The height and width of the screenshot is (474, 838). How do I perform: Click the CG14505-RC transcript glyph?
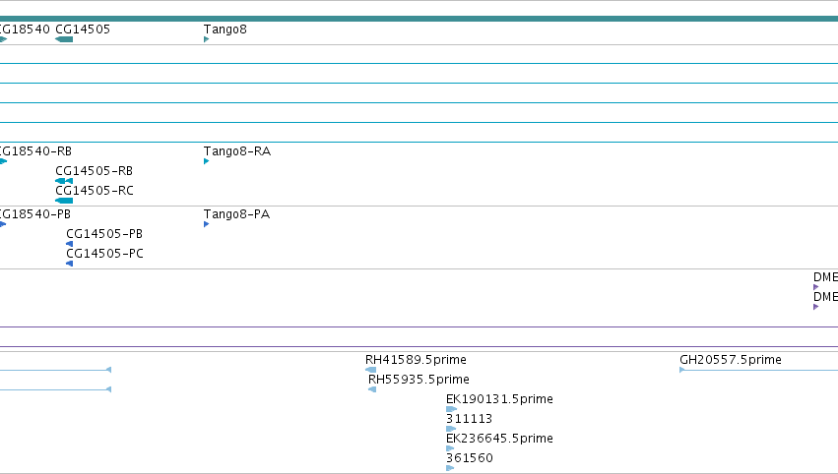64,201
